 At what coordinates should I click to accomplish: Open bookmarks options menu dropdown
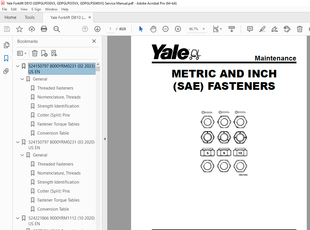tap(22, 53)
